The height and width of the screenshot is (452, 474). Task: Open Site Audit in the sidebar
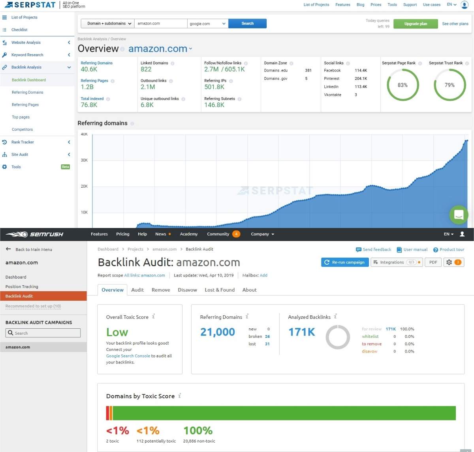click(x=19, y=154)
